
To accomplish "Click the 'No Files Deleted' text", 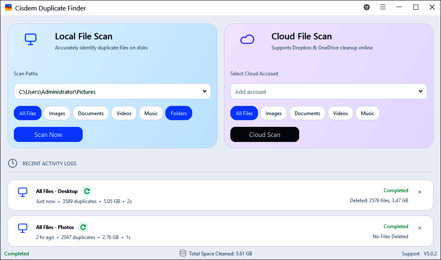I will [x=390, y=237].
